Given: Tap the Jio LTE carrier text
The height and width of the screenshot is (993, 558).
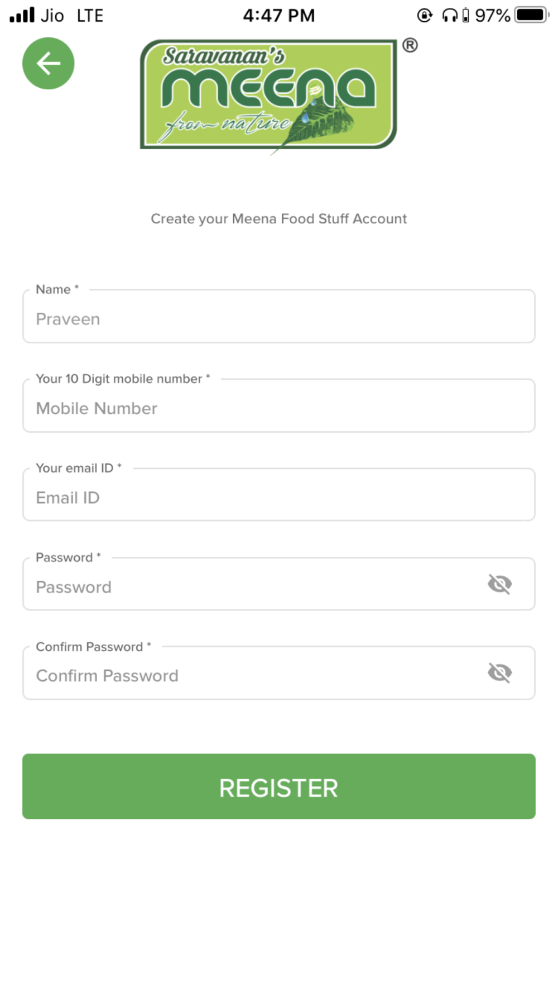Looking at the screenshot, I should click(x=72, y=15).
